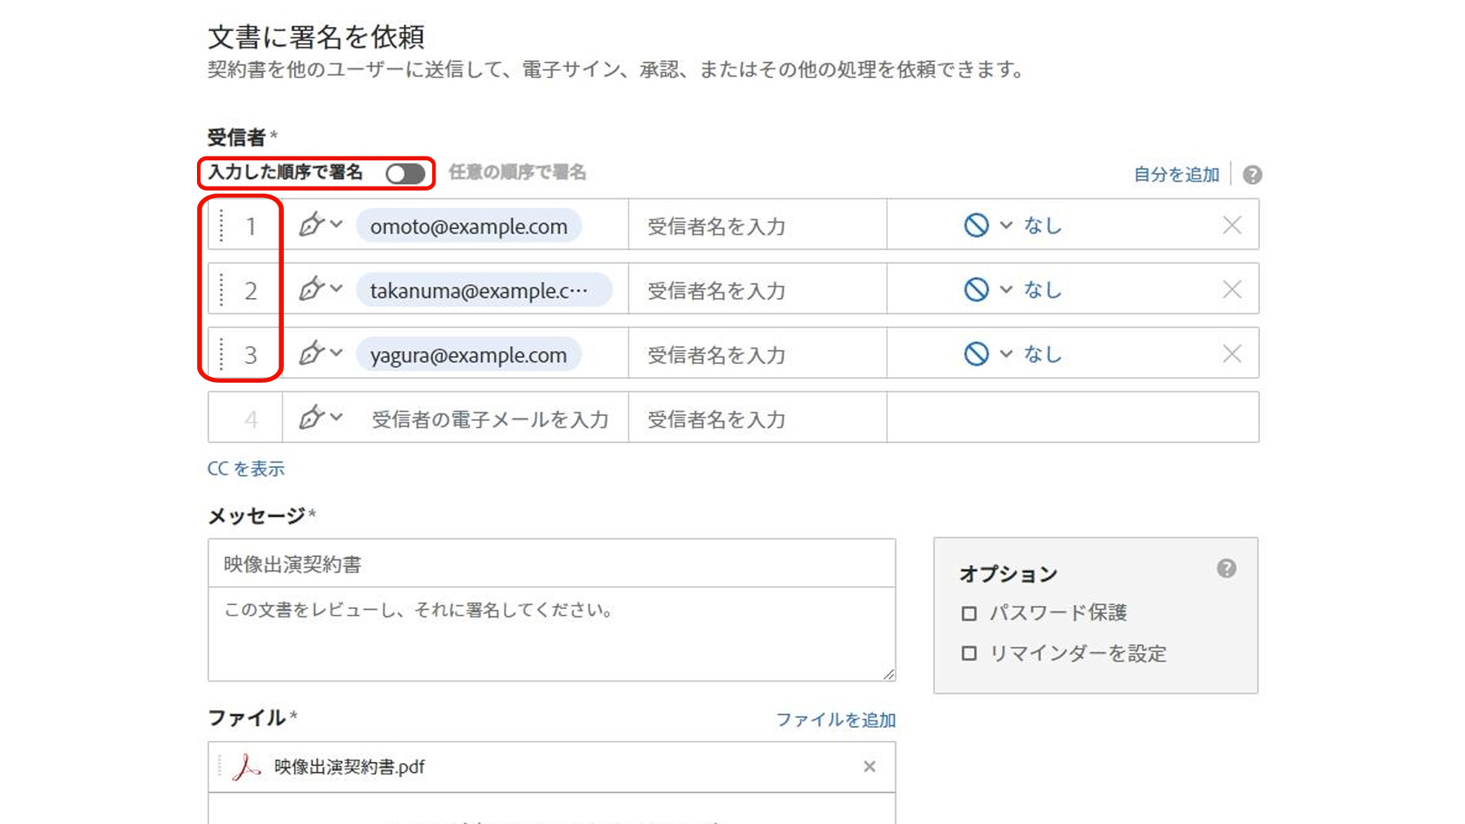Remove recipient omoto@example.com with X
This screenshot has height=824, width=1465.
[x=1231, y=226]
